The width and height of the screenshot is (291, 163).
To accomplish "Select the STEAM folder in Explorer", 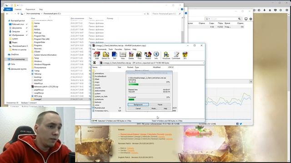I will coord(37,52).
